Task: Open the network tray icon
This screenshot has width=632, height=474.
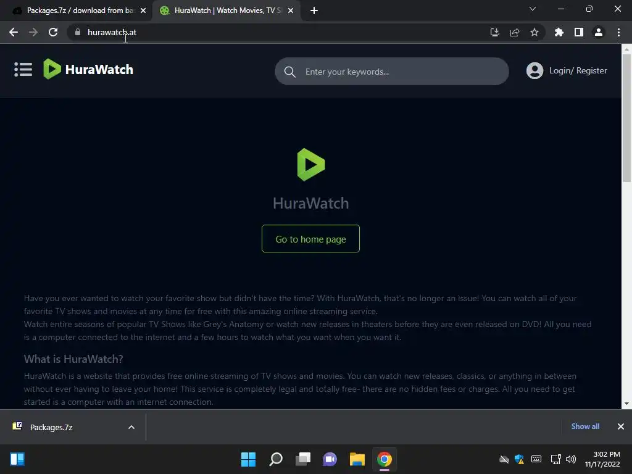Action: click(x=556, y=459)
